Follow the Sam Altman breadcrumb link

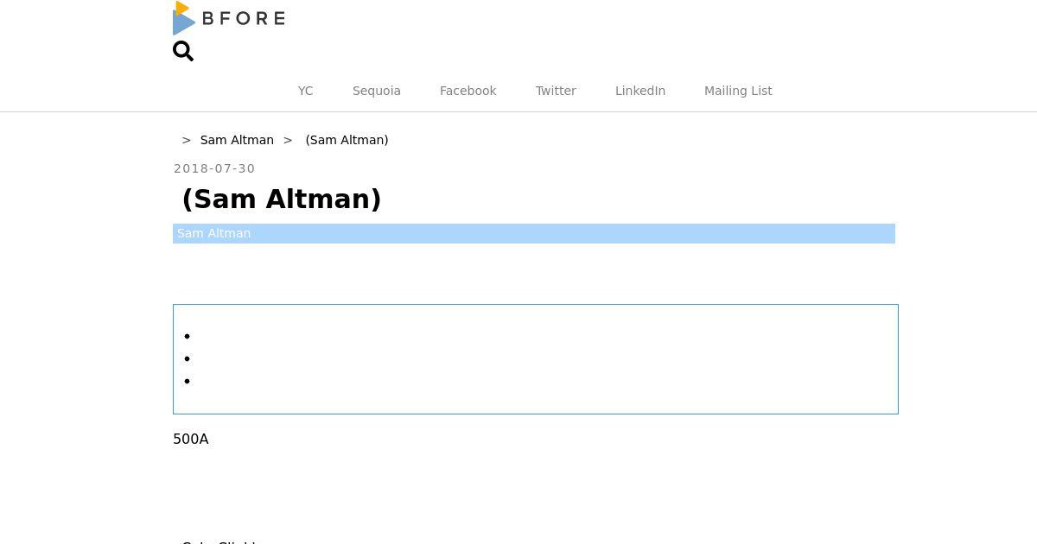coord(237,140)
